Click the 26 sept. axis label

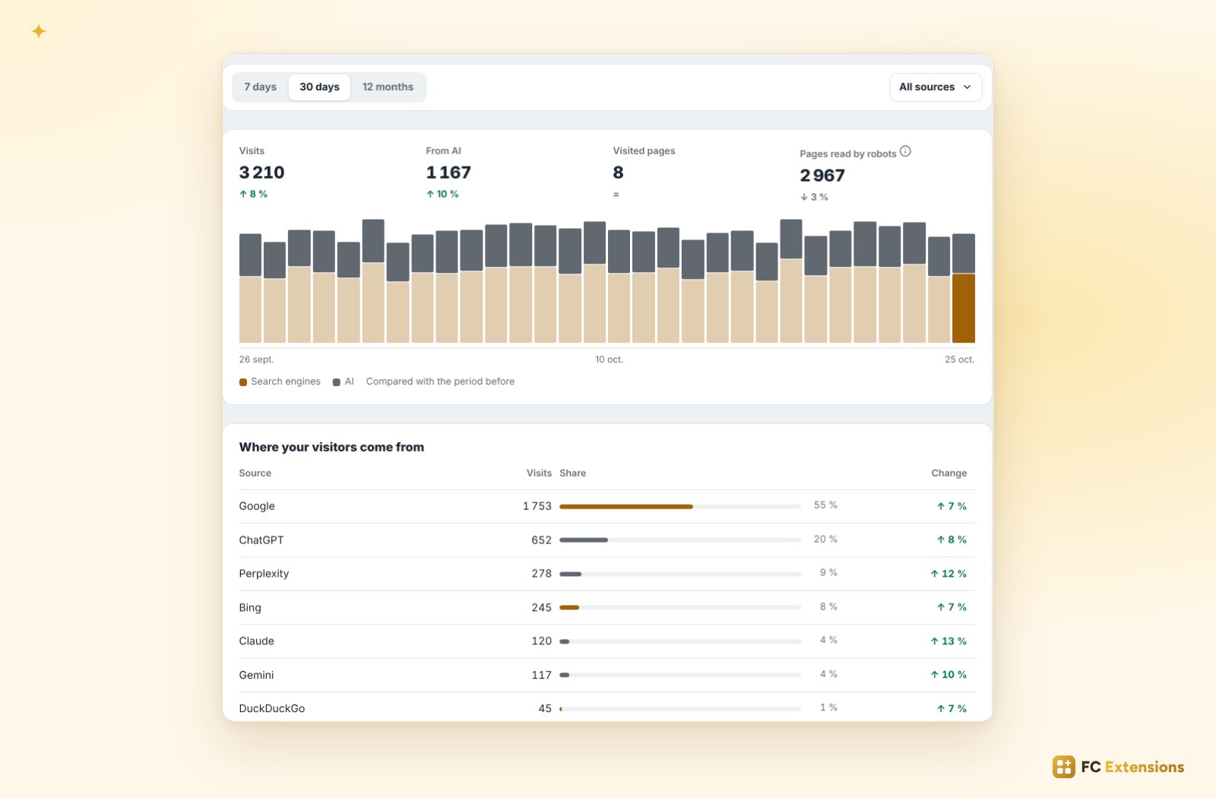(256, 359)
